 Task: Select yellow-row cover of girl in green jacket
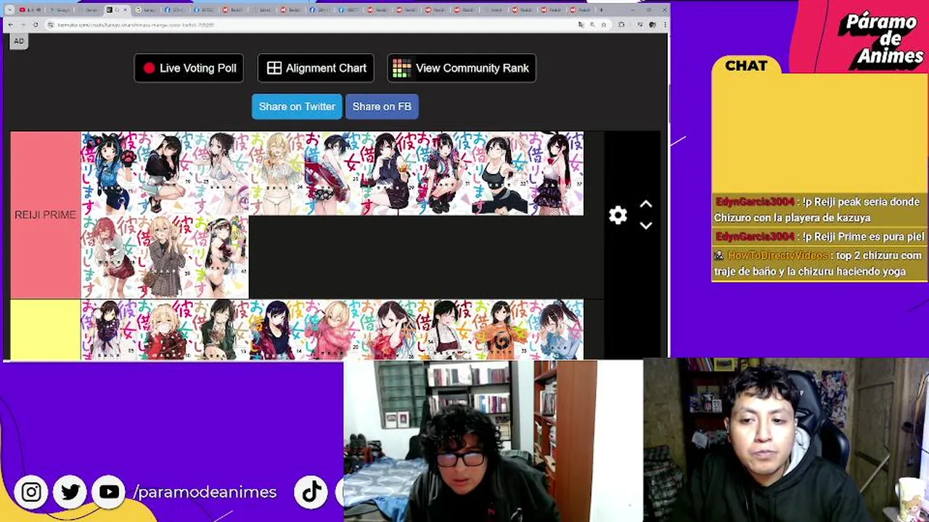[221, 330]
